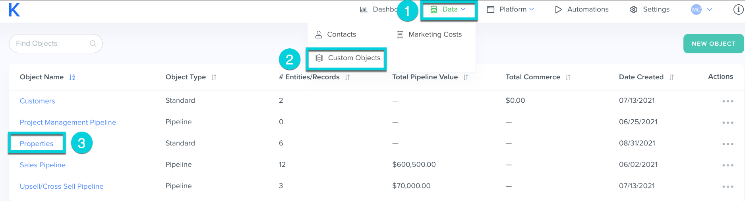745x201 pixels.
Task: Sort by Object Type sort icon
Action: [214, 77]
